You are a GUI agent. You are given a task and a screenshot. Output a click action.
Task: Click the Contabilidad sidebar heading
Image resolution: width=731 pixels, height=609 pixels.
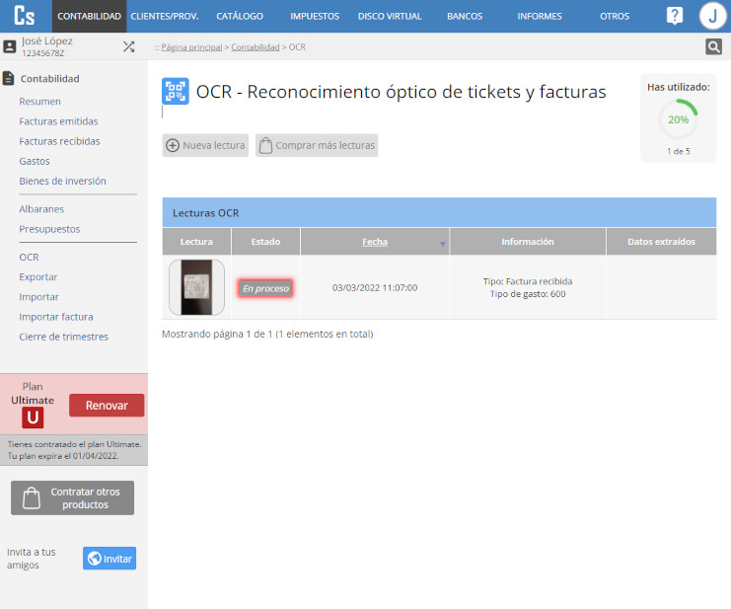point(50,79)
